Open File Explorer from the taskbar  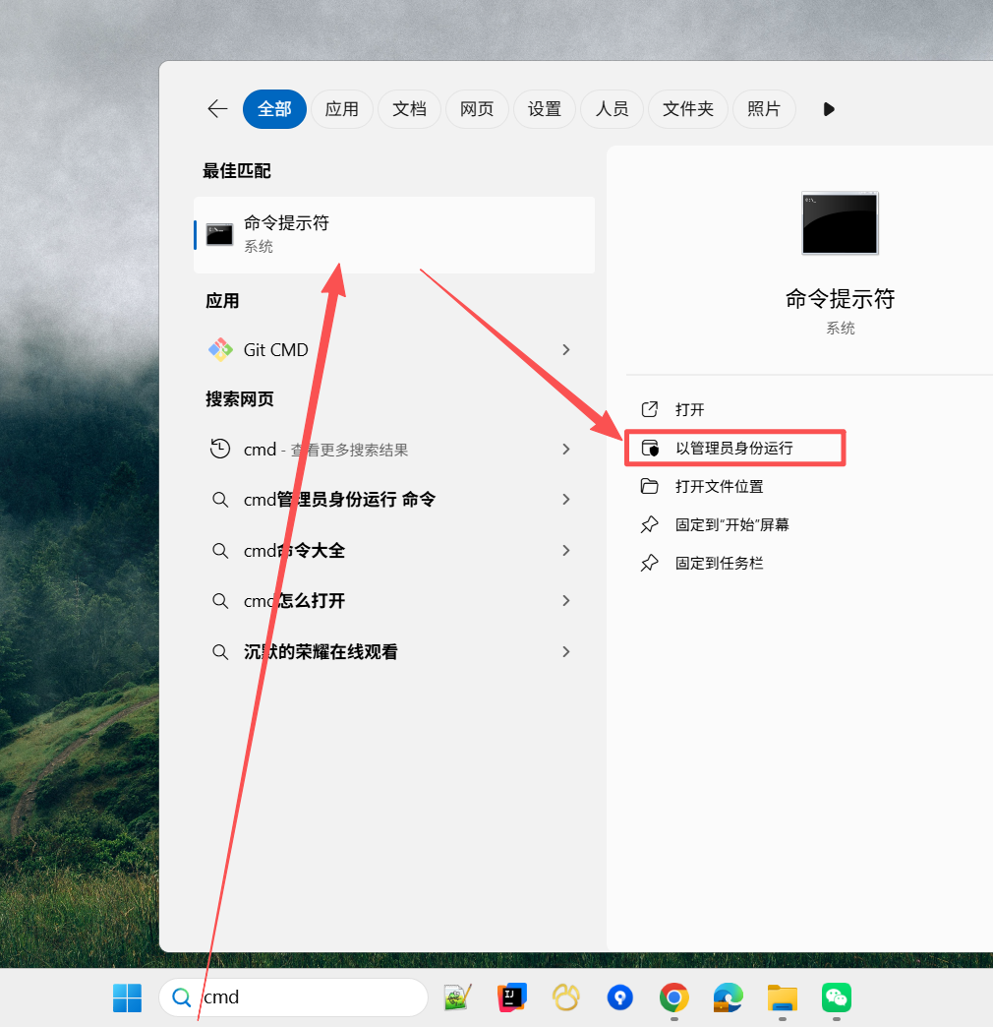[x=783, y=997]
